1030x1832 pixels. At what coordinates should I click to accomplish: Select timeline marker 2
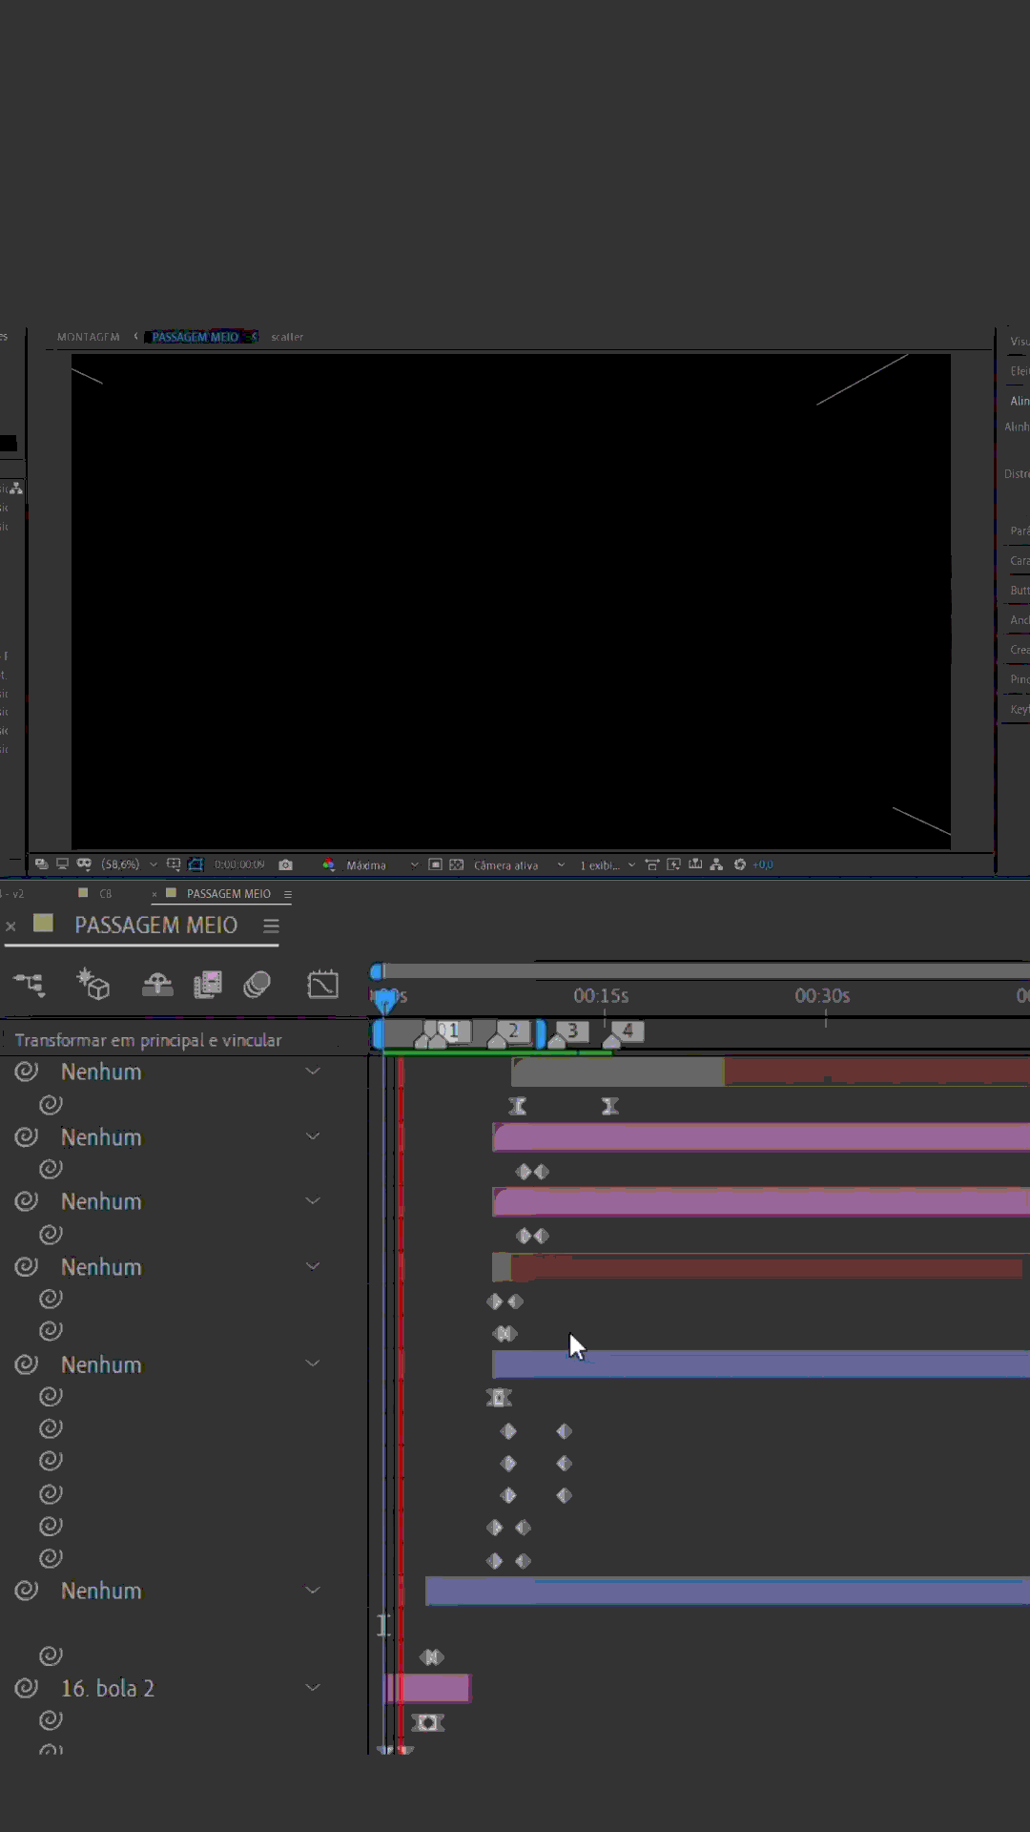coord(513,1031)
